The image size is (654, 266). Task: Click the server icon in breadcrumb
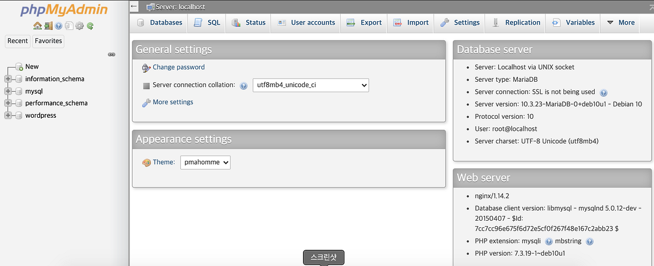[150, 7]
